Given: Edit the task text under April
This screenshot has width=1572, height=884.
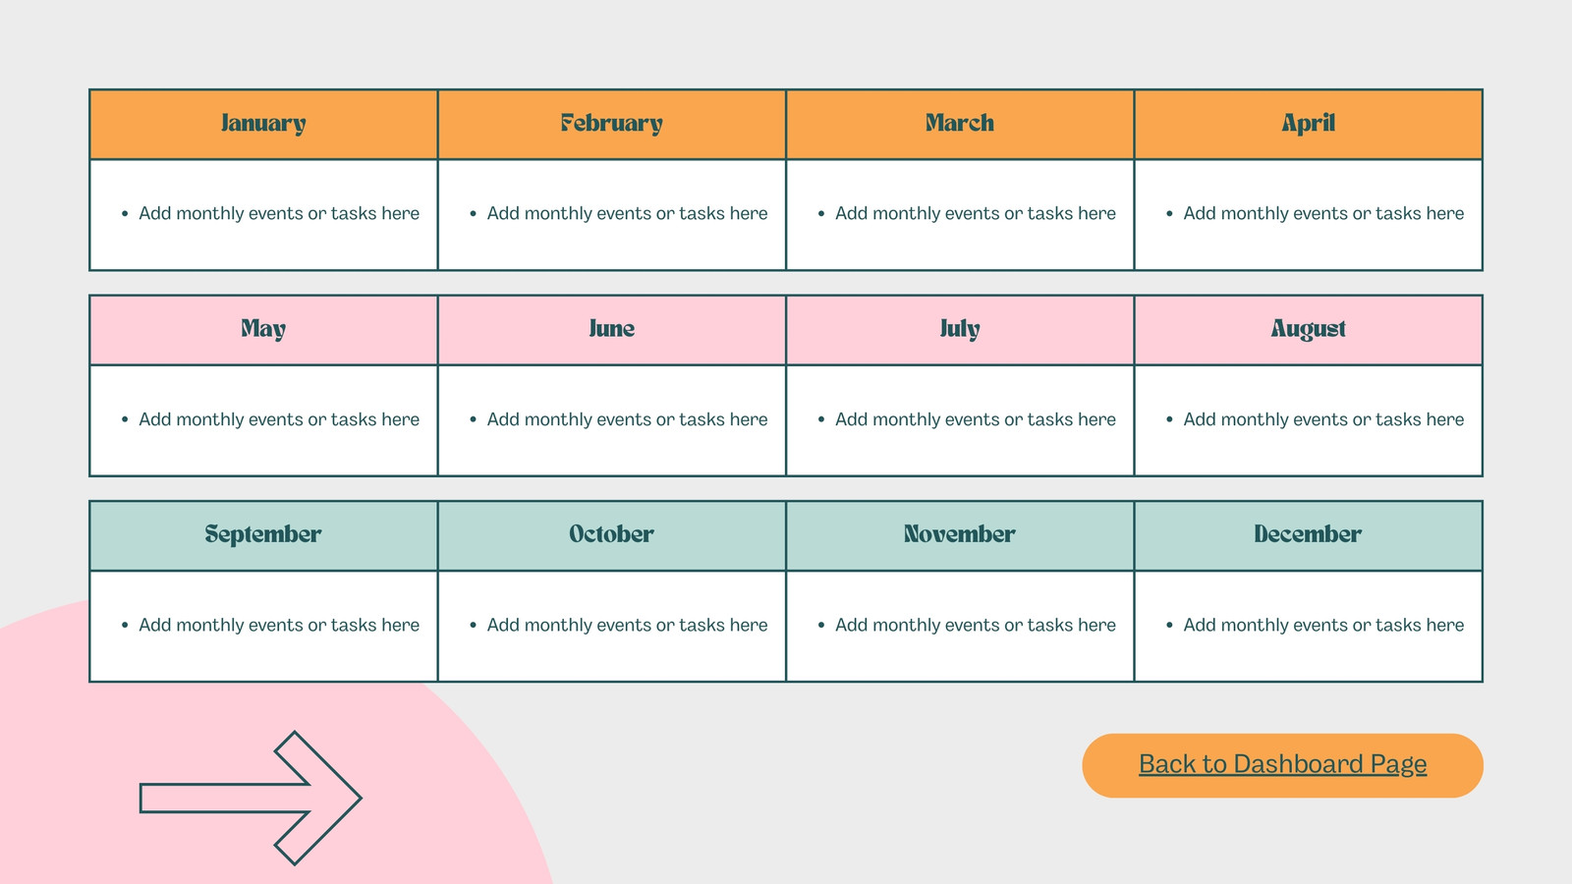Looking at the screenshot, I should click(x=1323, y=213).
